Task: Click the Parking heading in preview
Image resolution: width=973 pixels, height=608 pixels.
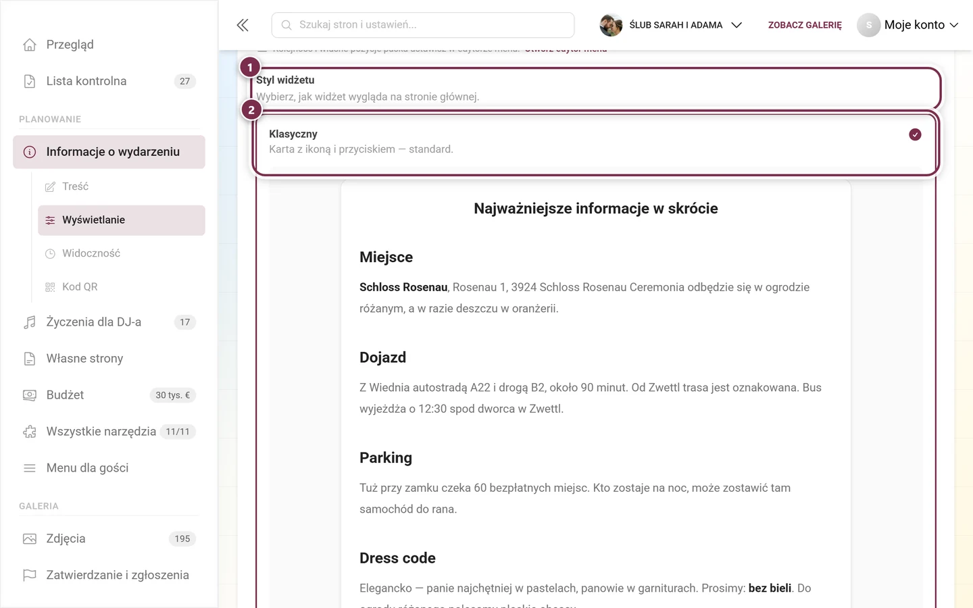Action: (386, 458)
